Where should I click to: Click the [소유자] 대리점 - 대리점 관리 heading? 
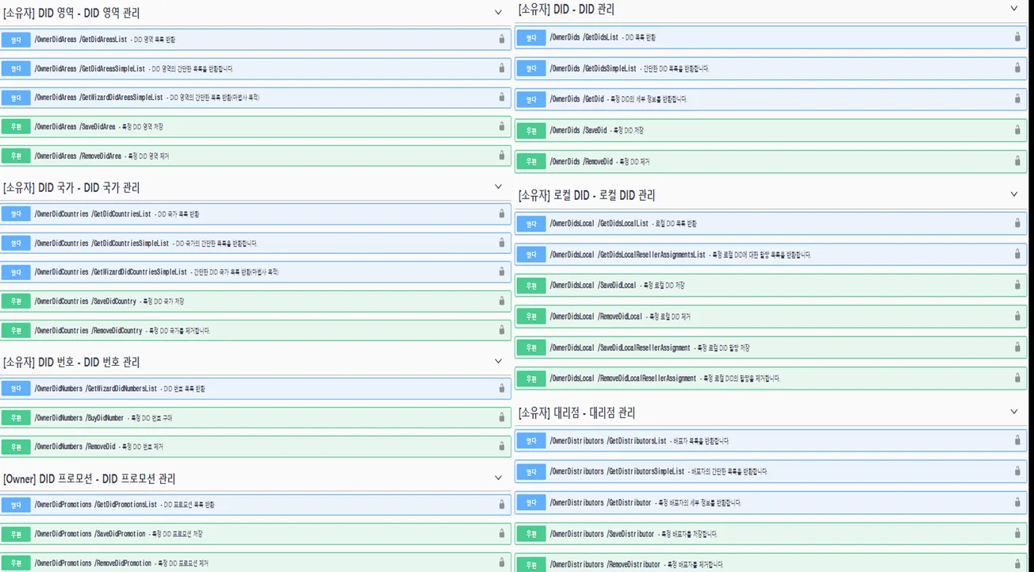[576, 413]
